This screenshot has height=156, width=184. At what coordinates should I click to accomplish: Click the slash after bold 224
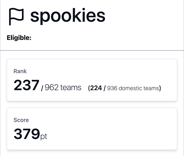(105, 88)
